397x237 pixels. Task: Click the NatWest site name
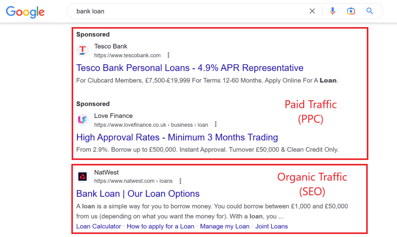[x=106, y=172]
